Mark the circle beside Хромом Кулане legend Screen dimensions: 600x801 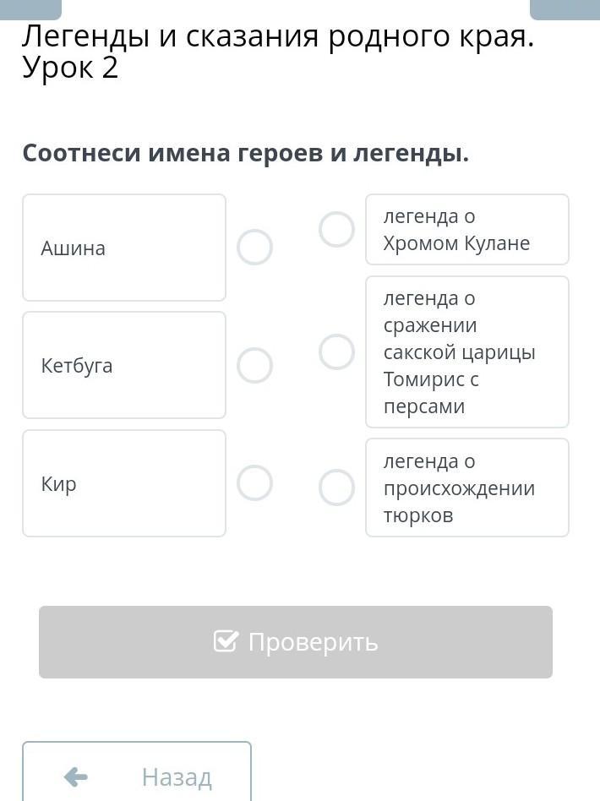336,230
